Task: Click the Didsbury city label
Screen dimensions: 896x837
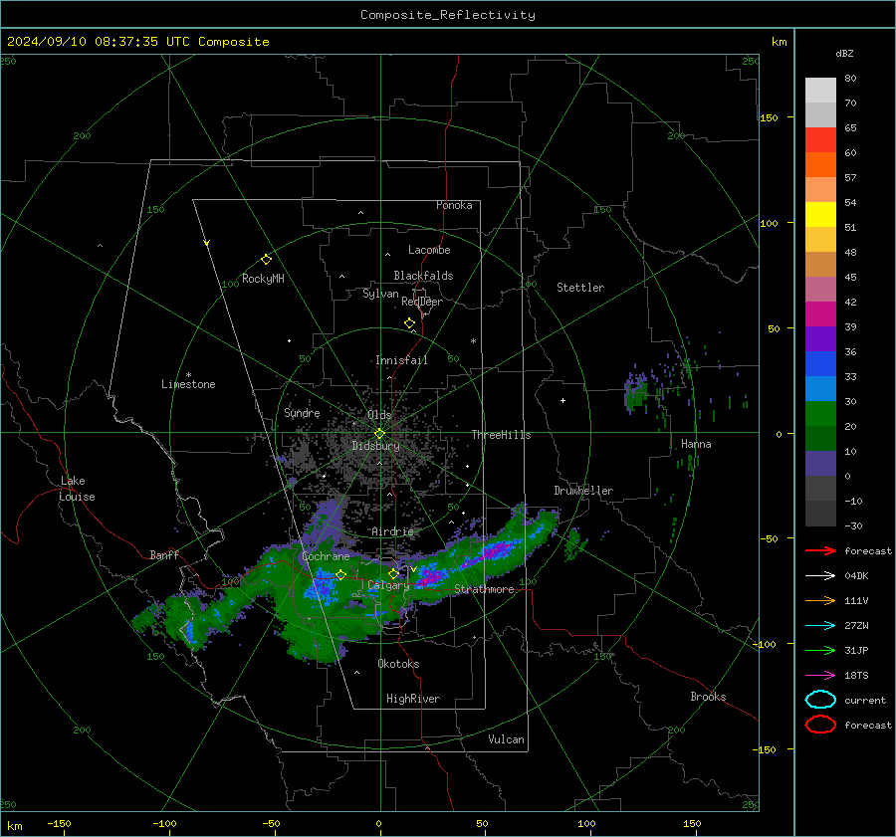Action: [376, 446]
